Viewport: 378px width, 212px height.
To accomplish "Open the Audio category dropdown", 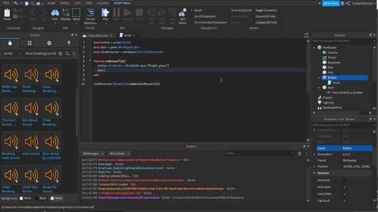I will [x=12, y=54].
